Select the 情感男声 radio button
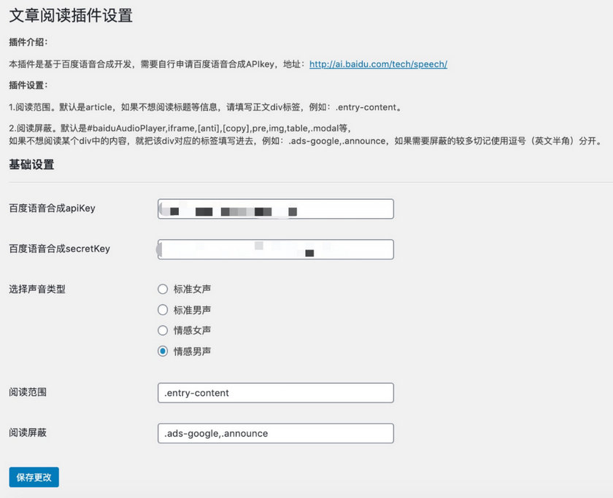The width and height of the screenshot is (613, 498). [x=163, y=351]
